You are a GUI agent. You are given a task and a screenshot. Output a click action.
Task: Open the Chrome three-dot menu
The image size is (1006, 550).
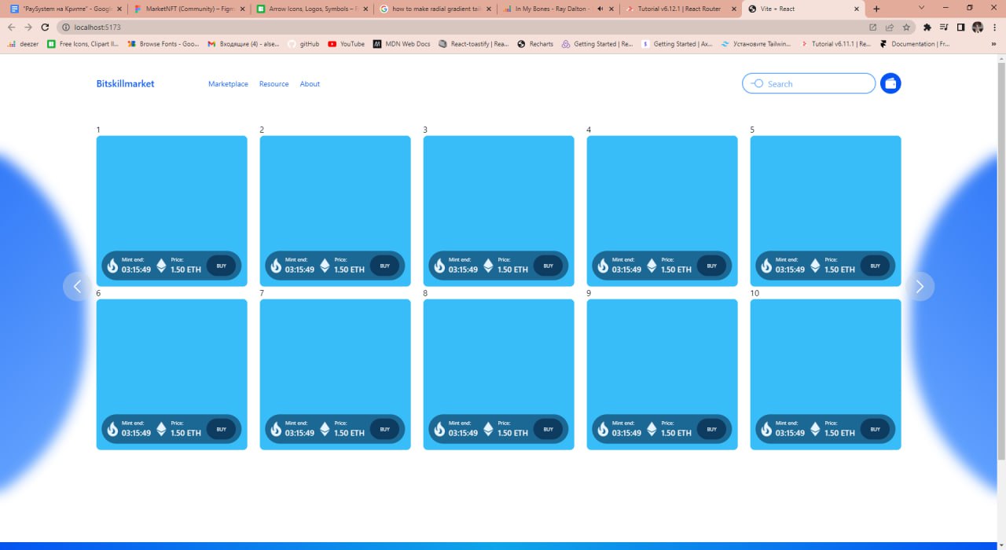[x=994, y=27]
